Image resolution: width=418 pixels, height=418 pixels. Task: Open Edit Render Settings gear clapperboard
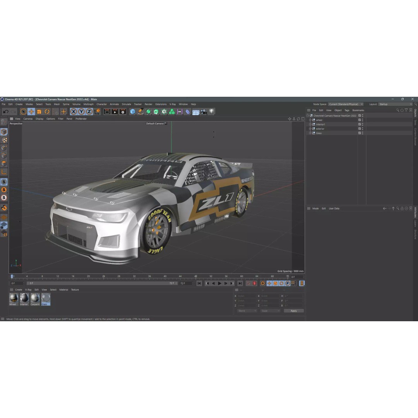123,112
